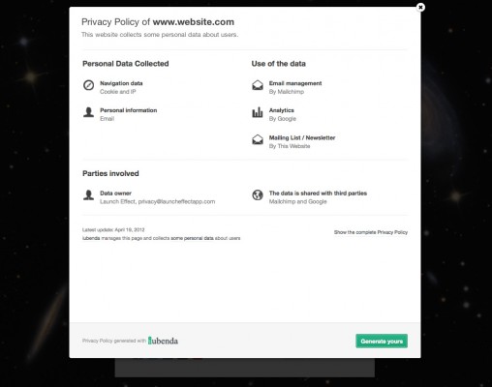Click the compass icon beside Navigation data
Viewport: 492px width, 387px height.
(x=88, y=85)
